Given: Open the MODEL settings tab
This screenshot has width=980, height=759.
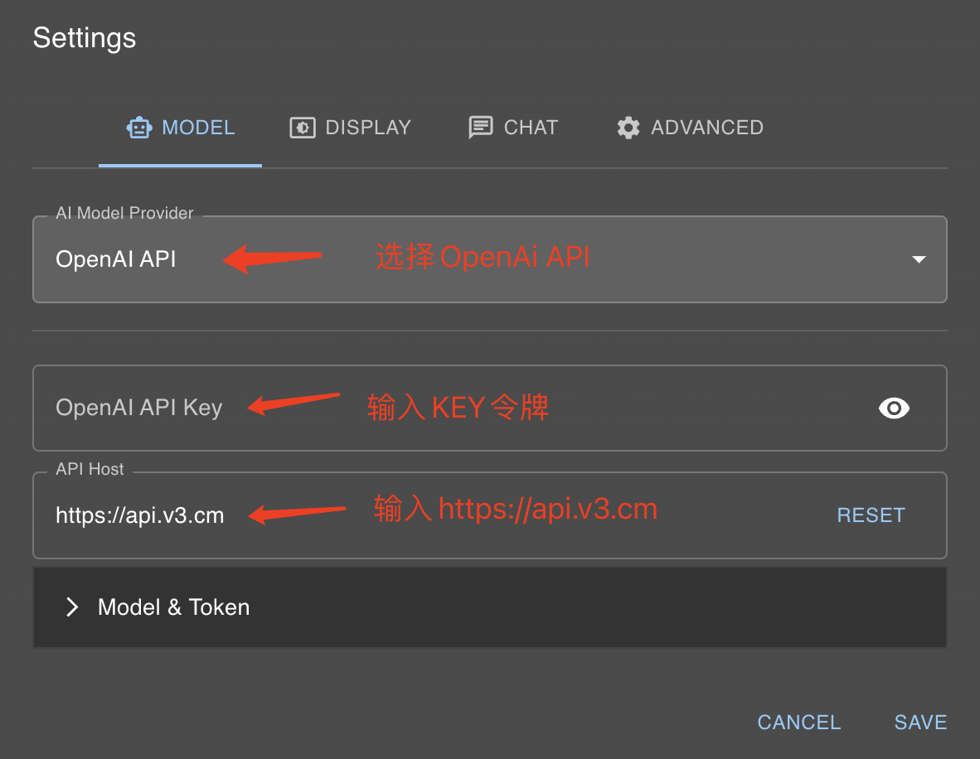Looking at the screenshot, I should pos(180,128).
